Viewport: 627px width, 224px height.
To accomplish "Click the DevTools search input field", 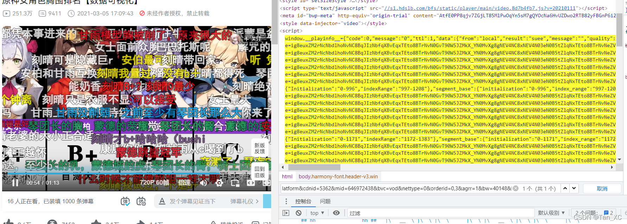I will click(x=397, y=188).
